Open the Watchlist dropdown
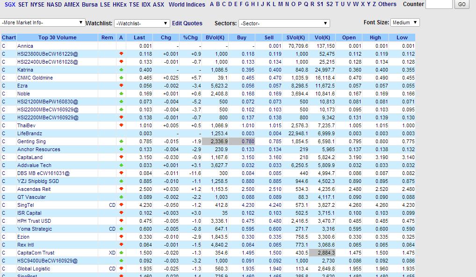The image size is (476, 277). pos(142,23)
